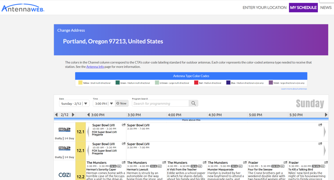Viewport: 334px width, 180px height.
Task: Go to previous day before 2/12
Action: (56, 115)
